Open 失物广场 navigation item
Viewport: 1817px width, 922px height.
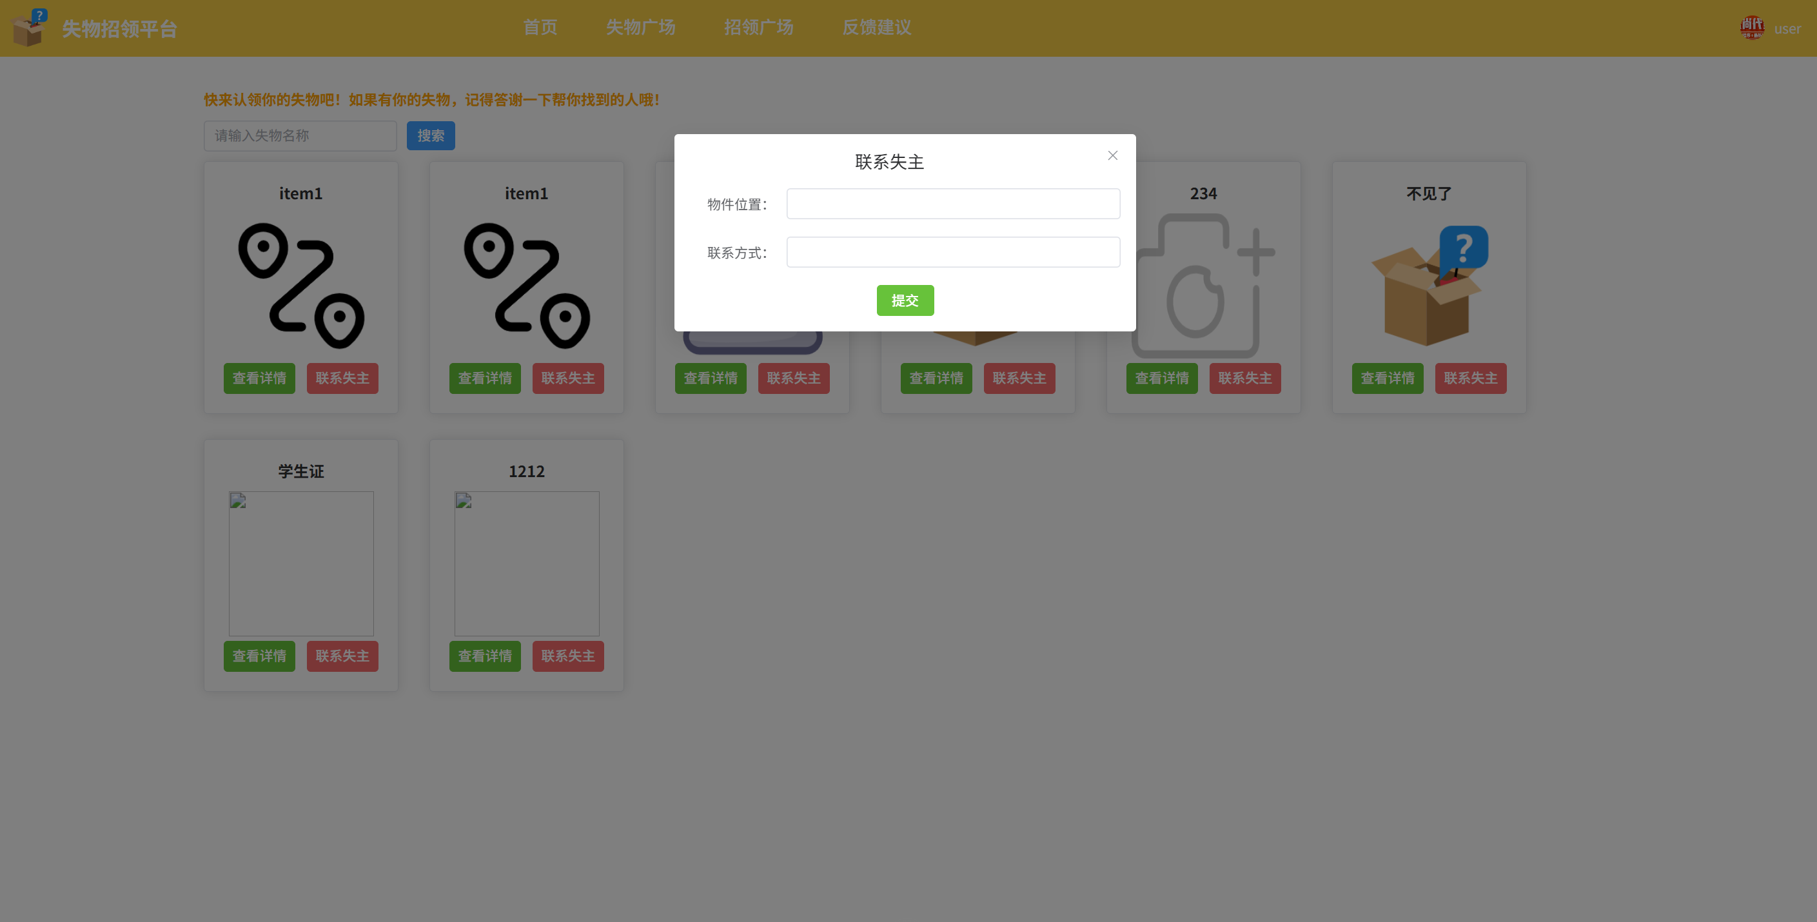[x=640, y=28]
